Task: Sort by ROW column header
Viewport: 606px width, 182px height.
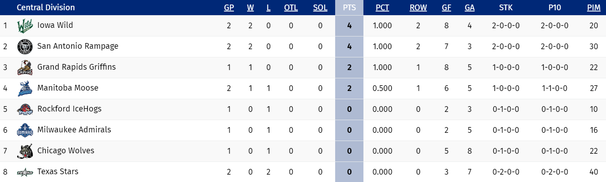Action: [418, 8]
